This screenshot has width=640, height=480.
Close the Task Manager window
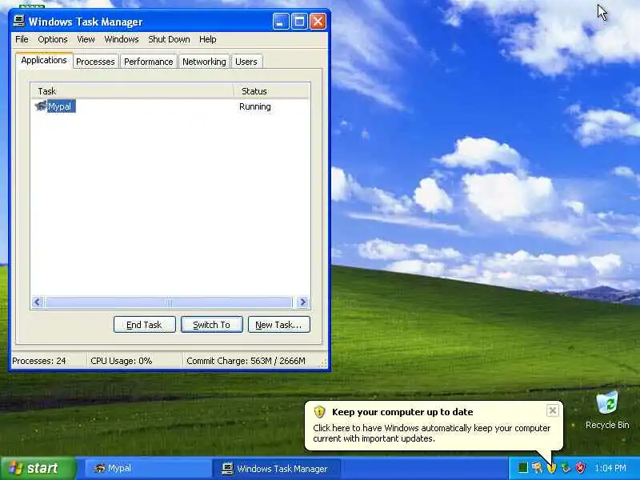coord(318,22)
